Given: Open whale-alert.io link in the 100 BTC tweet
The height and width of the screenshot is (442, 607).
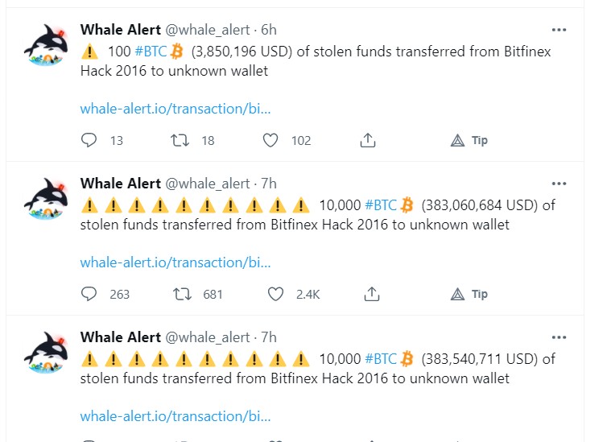Looking at the screenshot, I should pos(175,108).
